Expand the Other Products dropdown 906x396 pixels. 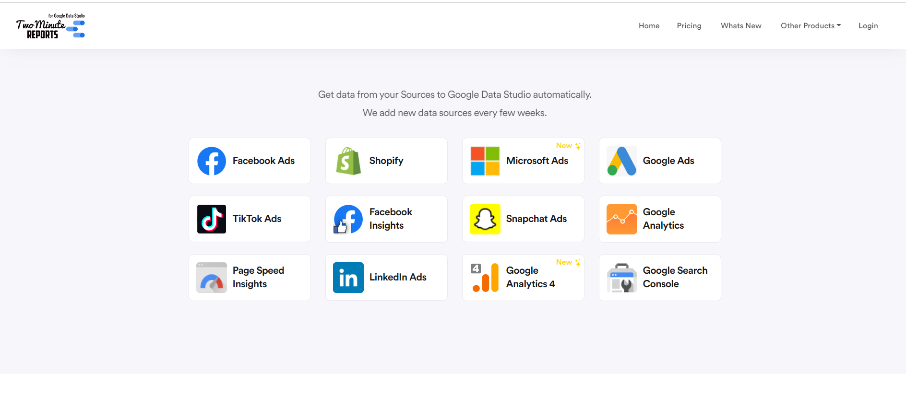[811, 26]
